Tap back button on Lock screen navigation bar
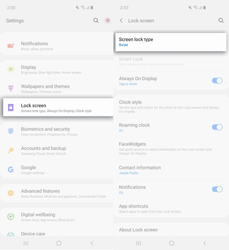 point(205,243)
